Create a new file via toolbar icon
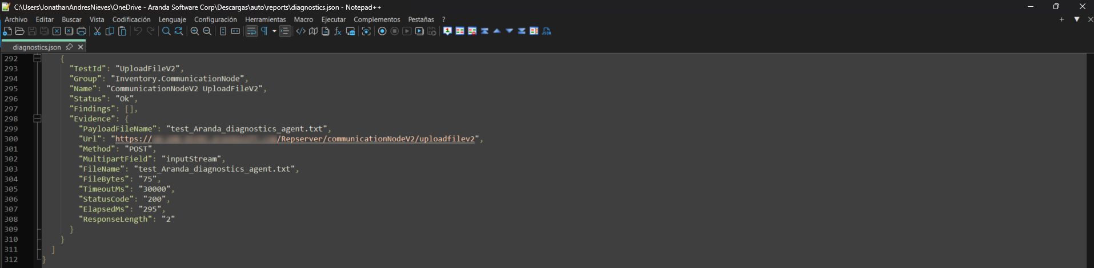 (x=7, y=31)
